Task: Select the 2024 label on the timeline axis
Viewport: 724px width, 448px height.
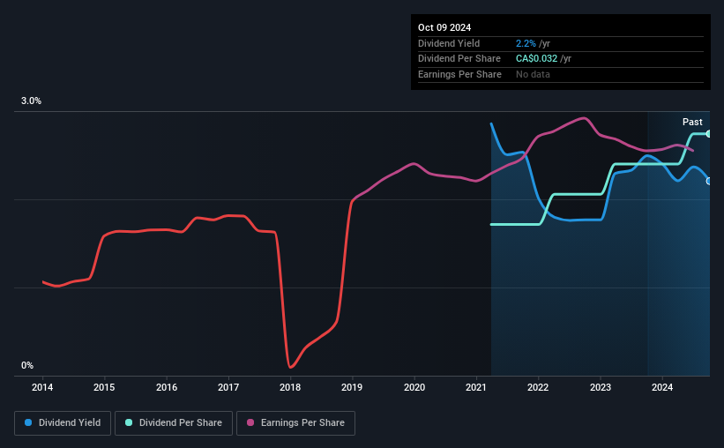Action: pyautogui.click(x=662, y=387)
